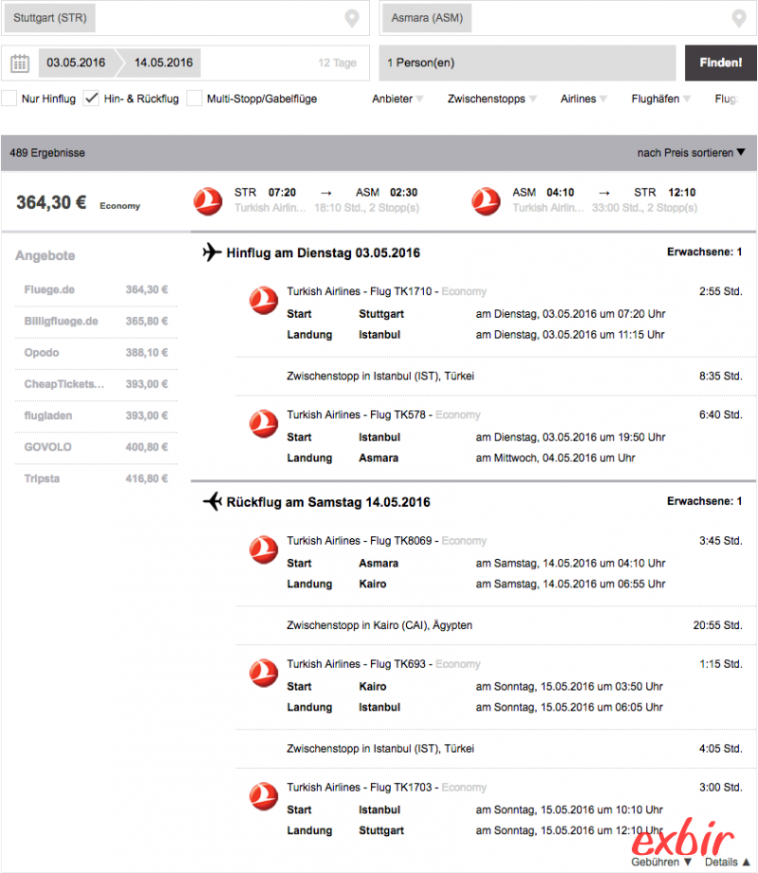This screenshot has width=758, height=873.
Task: Expand the Gebühren section
Action: [x=661, y=862]
